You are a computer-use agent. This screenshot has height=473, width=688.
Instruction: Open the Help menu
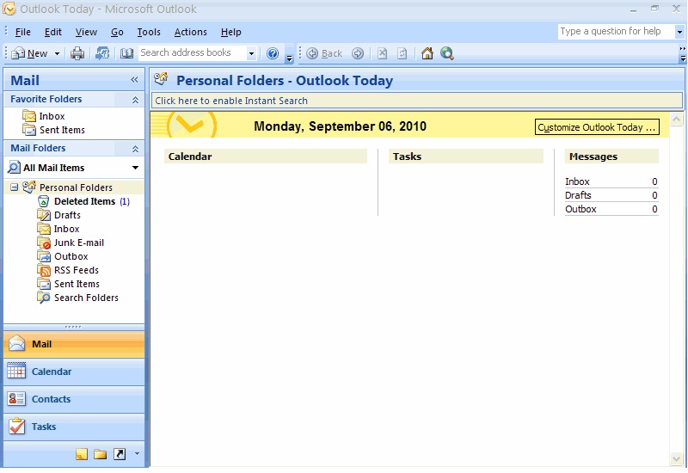tap(230, 32)
